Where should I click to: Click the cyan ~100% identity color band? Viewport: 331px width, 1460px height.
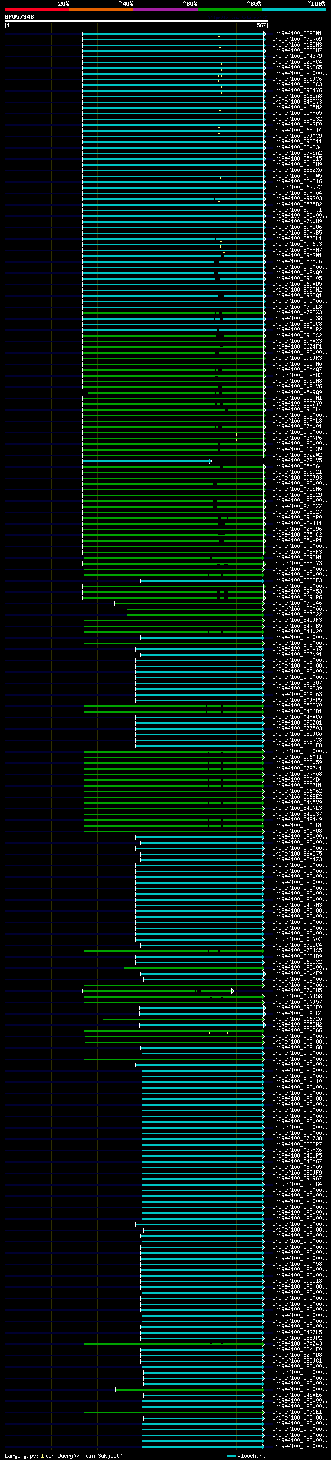(294, 9)
